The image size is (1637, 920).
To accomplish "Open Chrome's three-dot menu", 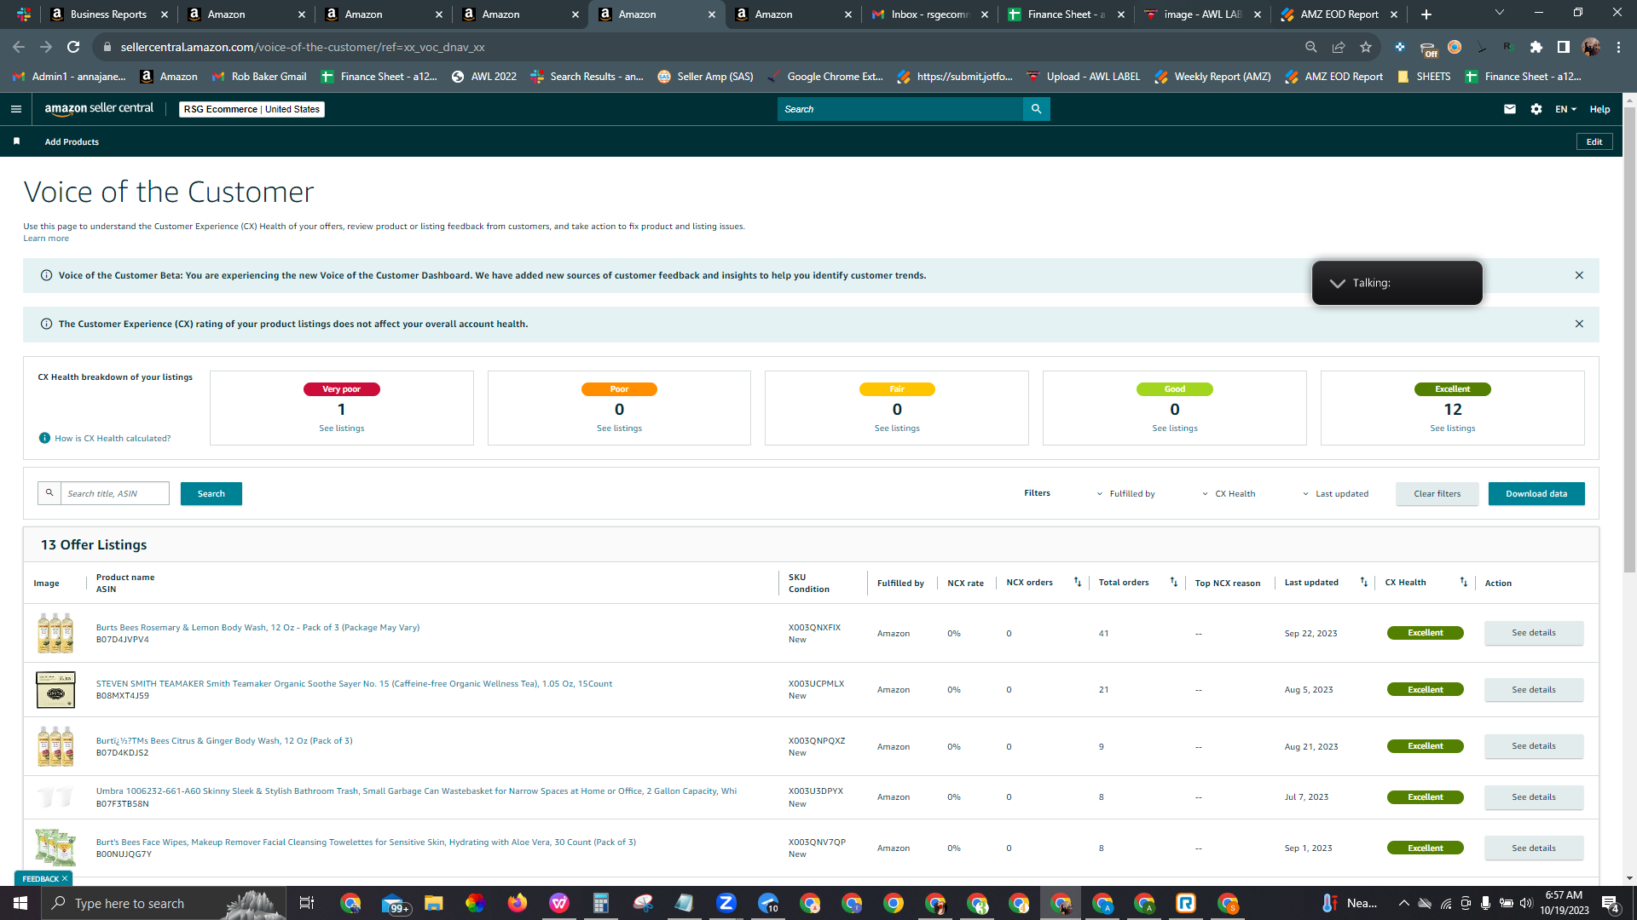I will tap(1618, 47).
